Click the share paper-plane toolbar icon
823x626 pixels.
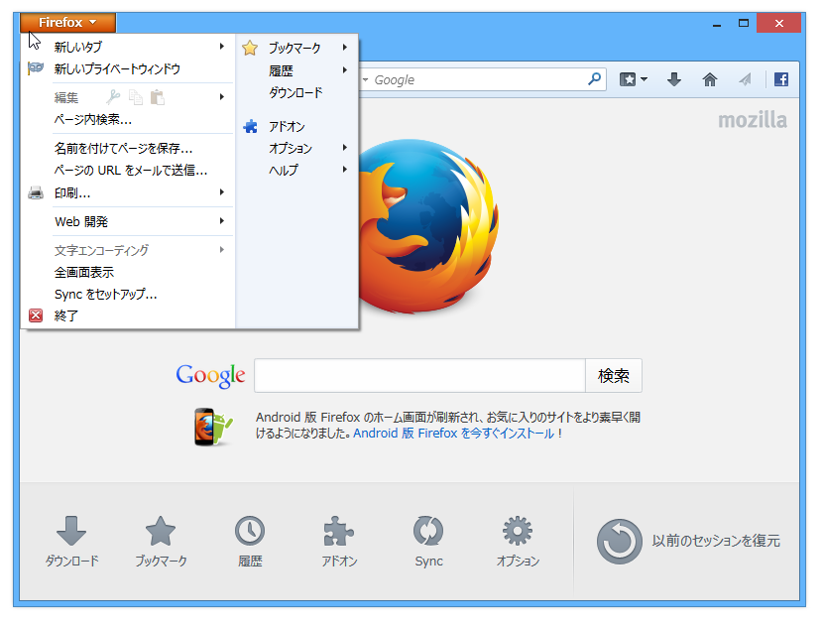click(x=746, y=79)
